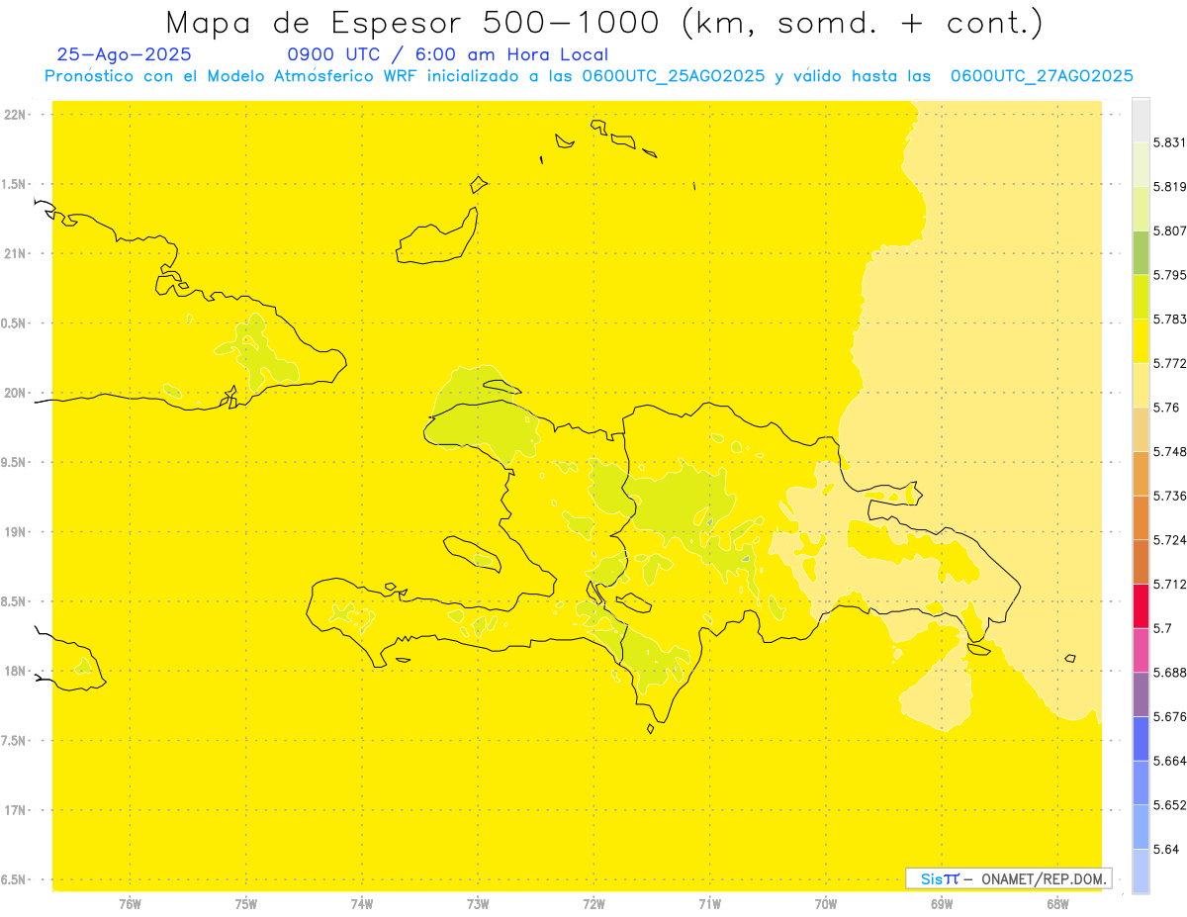The height and width of the screenshot is (917, 1187).
Task: Select the date label '25-Ago-2025'
Action: pyautogui.click(x=125, y=55)
